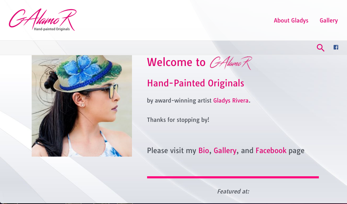Click the pink horizontal divider line
Viewport: 347px width, 204px height.
(x=233, y=177)
